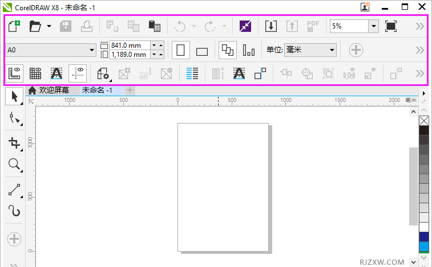Toggle guidelines display
The height and width of the screenshot is (267, 432).
[x=78, y=73]
